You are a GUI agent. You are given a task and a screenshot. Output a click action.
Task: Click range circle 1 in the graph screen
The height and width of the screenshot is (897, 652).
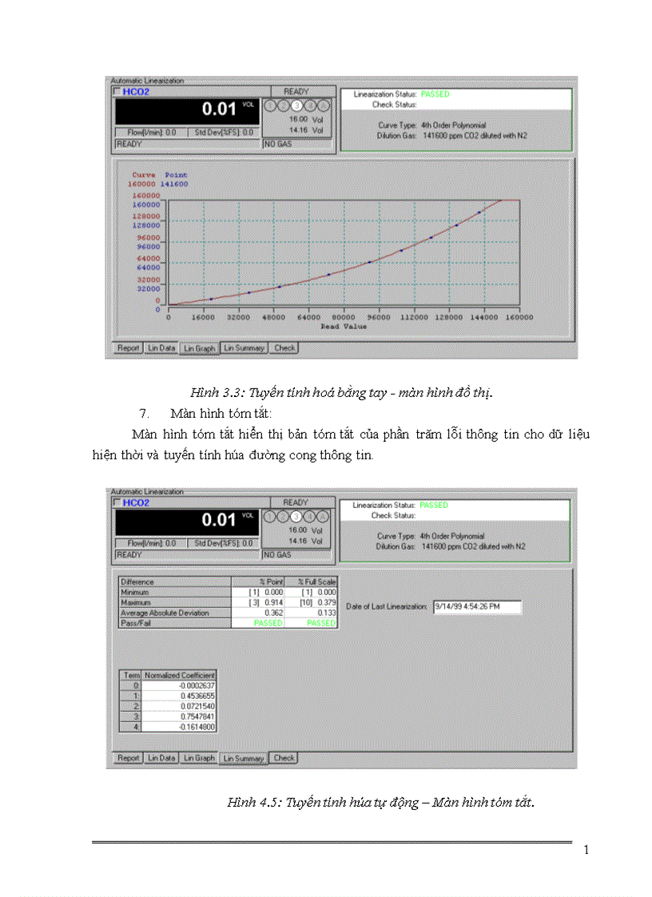coord(270,105)
